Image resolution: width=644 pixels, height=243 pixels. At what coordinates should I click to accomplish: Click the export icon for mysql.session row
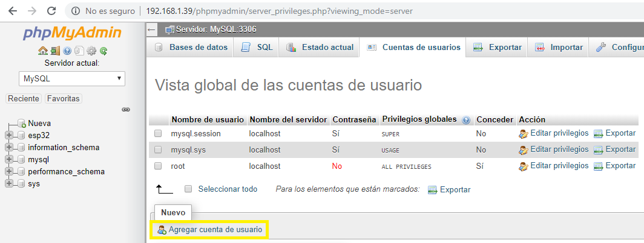599,133
